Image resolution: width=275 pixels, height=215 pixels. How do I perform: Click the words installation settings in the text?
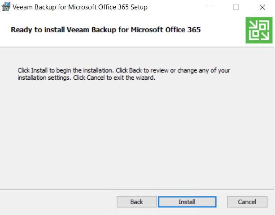tap(44, 77)
